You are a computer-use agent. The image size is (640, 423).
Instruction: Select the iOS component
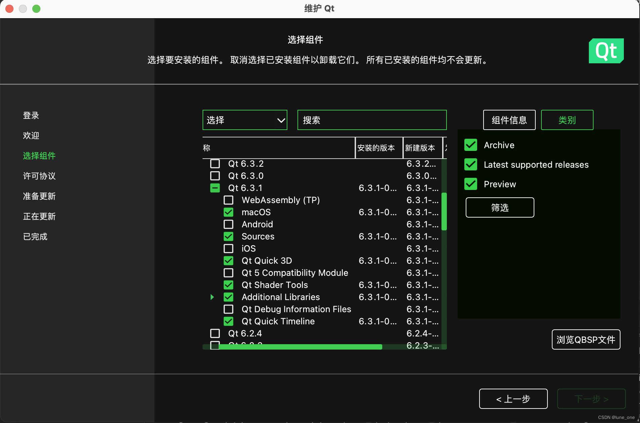(229, 249)
